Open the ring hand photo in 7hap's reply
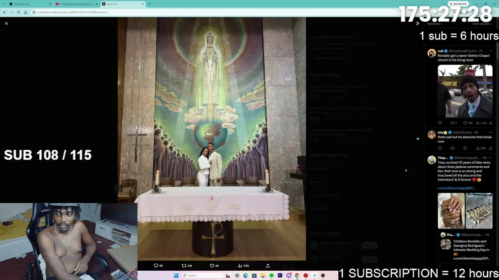Viewport: 499px width, 280px height. pyautogui.click(x=451, y=211)
